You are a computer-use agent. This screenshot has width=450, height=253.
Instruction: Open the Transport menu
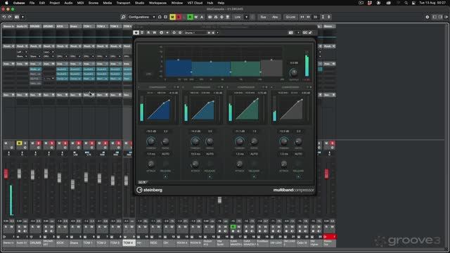tap(123, 3)
